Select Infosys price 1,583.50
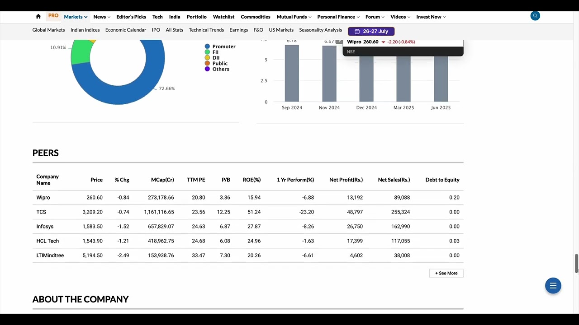 (92, 226)
